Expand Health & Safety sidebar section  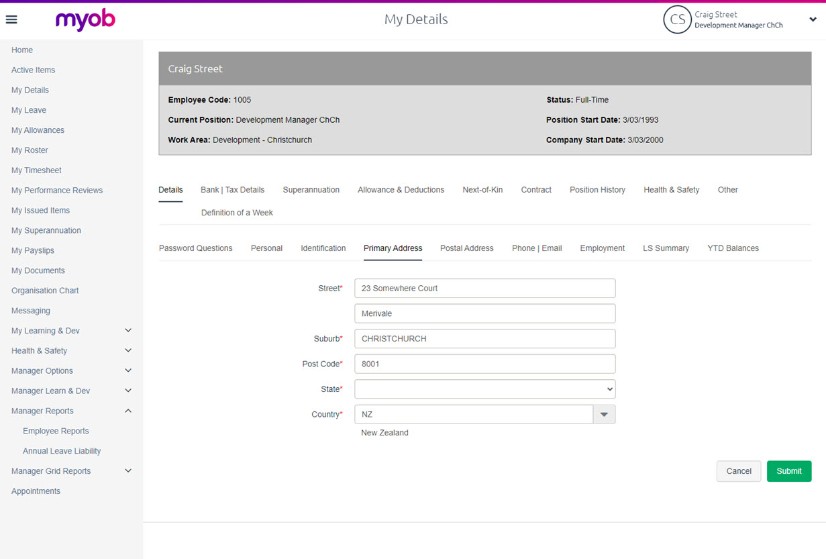[128, 351]
